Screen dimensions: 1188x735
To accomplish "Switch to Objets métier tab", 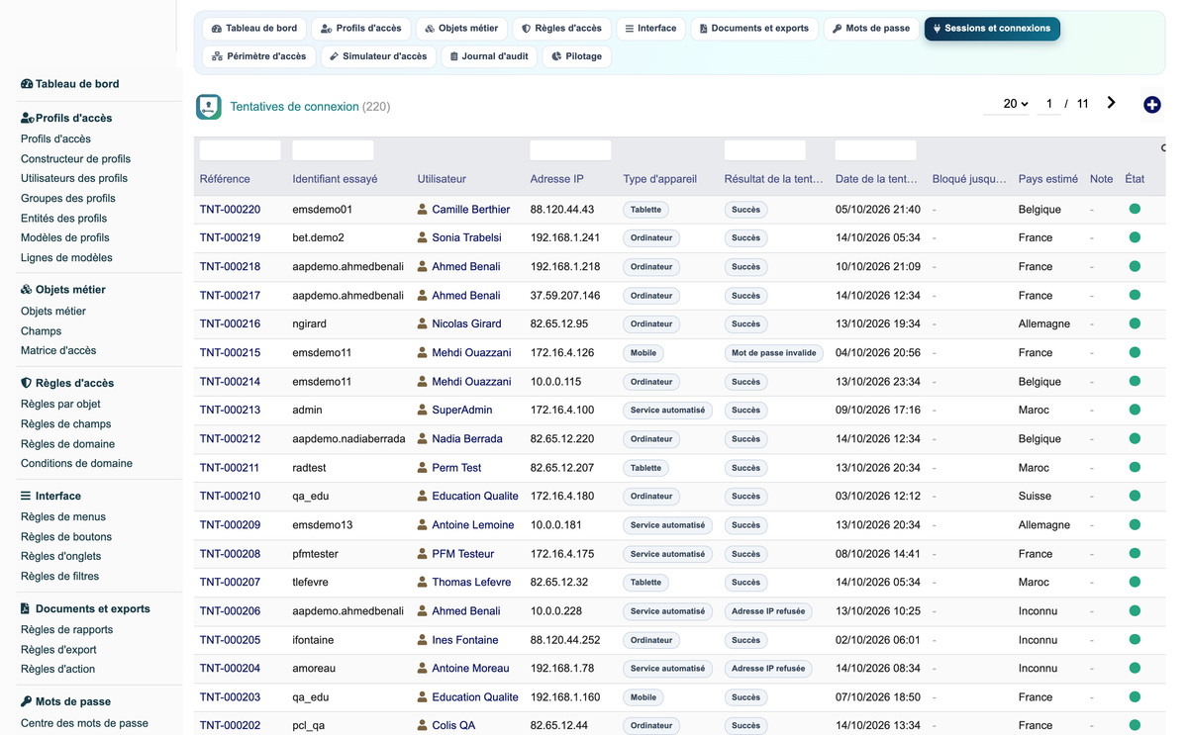I will coord(461,29).
